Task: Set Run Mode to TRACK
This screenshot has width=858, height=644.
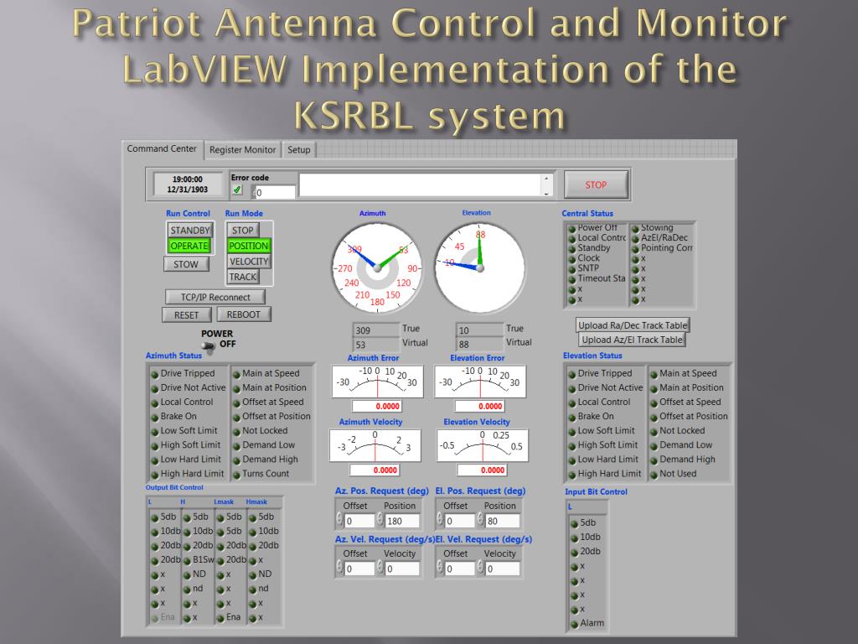Action: pos(242,277)
